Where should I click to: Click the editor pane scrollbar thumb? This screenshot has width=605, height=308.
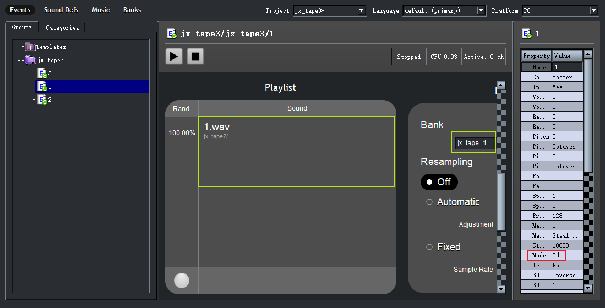click(x=501, y=201)
